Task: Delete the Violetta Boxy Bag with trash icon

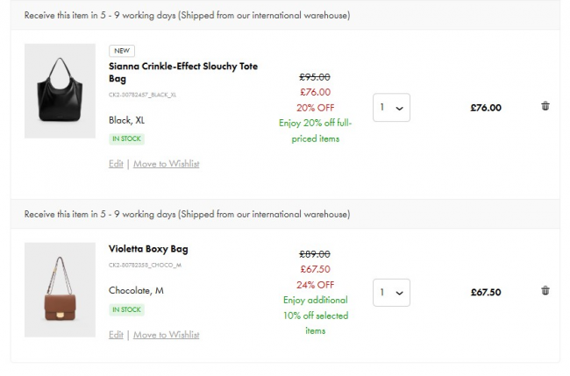Action: [545, 291]
